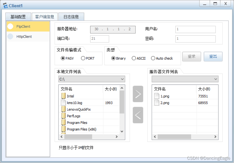
Task: Open the 日志信息 tab
Action: (71, 17)
